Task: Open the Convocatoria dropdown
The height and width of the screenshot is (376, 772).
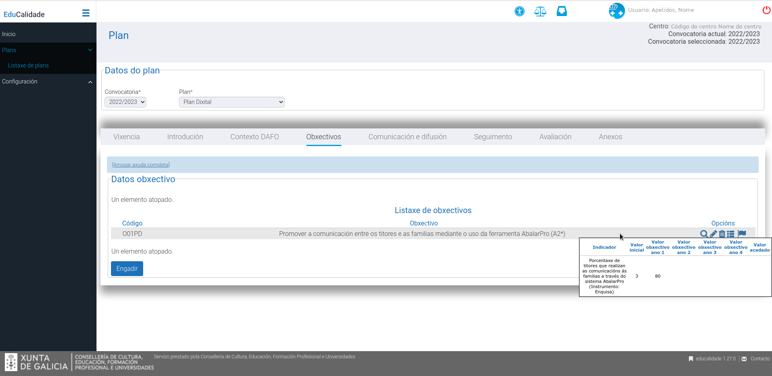Action: tap(125, 102)
